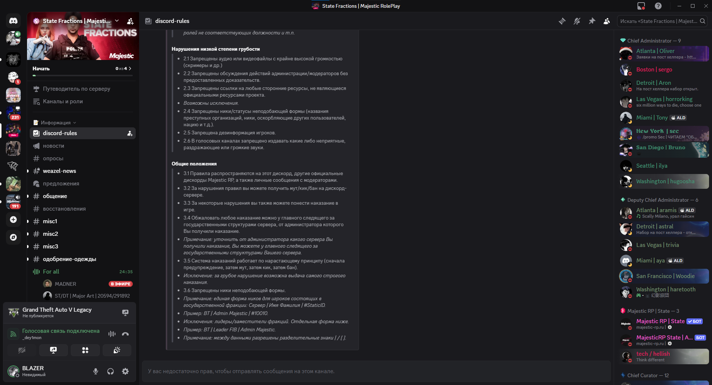The height and width of the screenshot is (385, 712).
Task: Share screen for Grand Theft Auto V
Action: pyautogui.click(x=125, y=313)
